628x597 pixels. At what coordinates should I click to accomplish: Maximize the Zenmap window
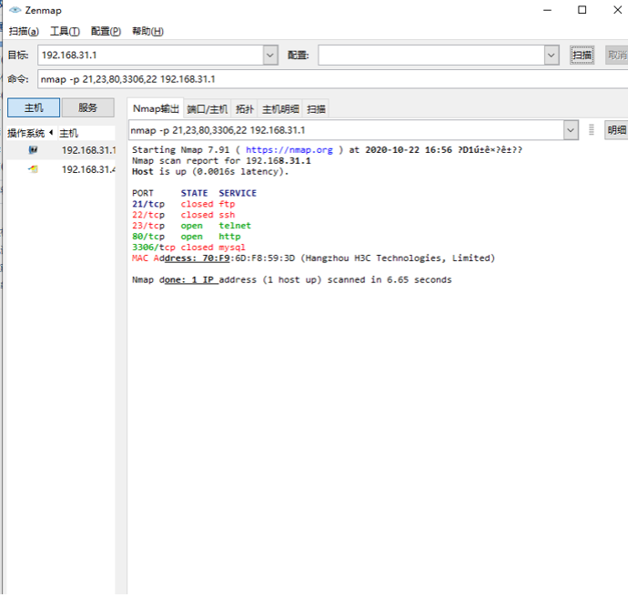(582, 10)
